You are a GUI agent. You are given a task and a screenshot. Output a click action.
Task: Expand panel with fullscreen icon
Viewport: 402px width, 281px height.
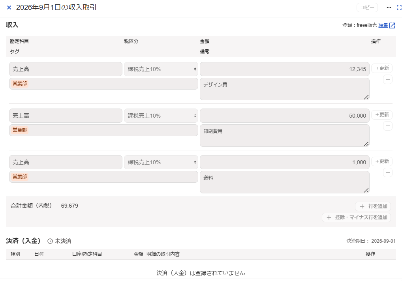click(399, 7)
